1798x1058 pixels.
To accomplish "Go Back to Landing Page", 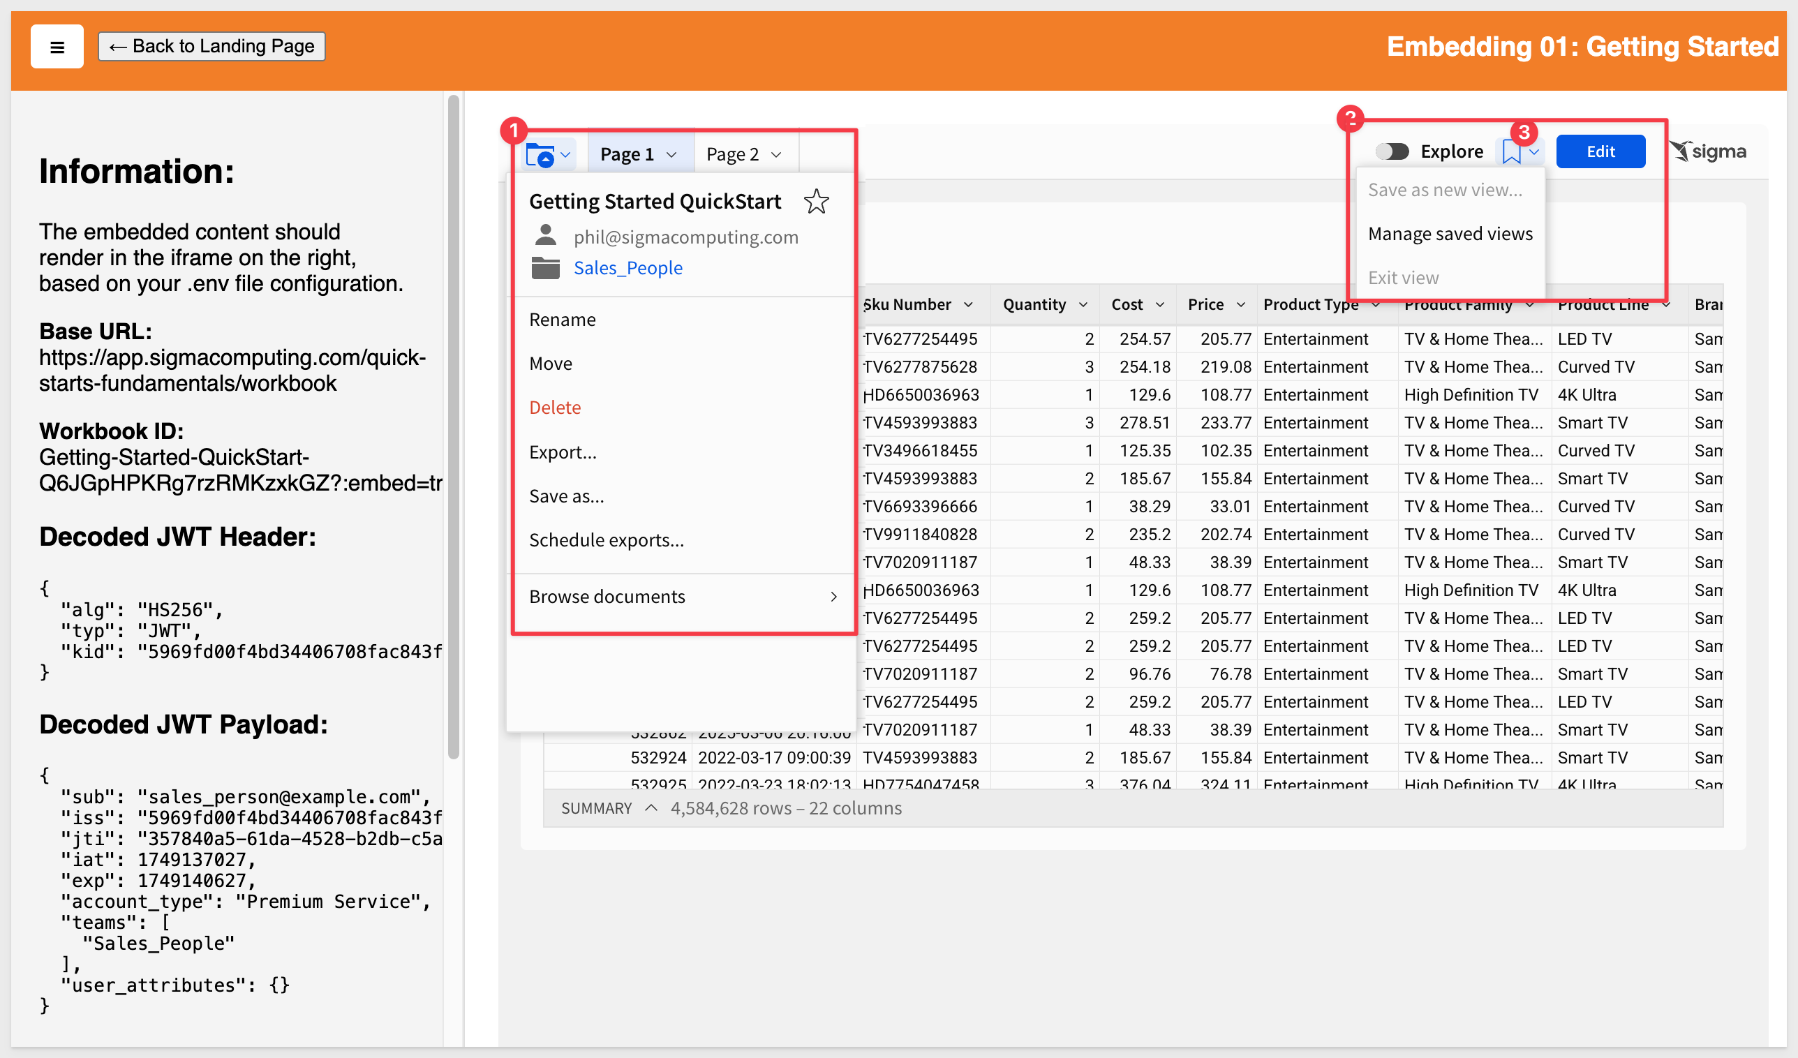I will (x=211, y=46).
